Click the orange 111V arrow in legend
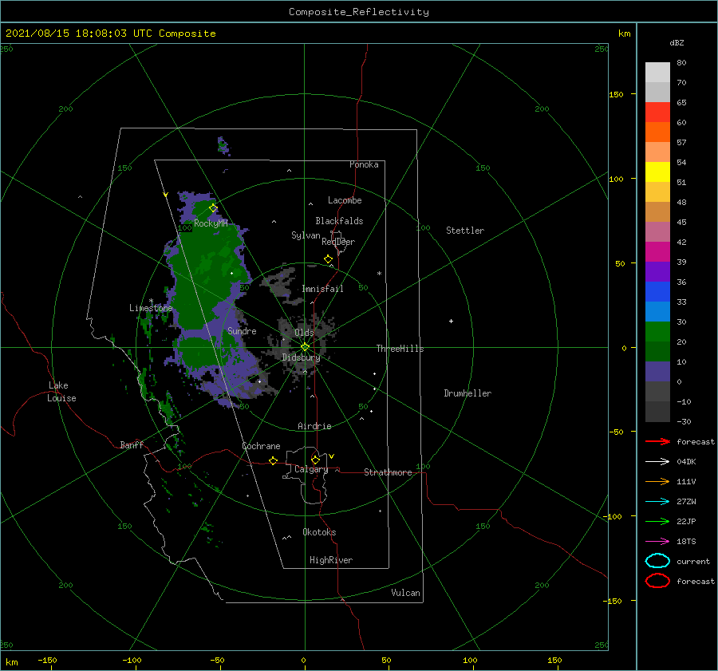The image size is (718, 671). pyautogui.click(x=657, y=481)
